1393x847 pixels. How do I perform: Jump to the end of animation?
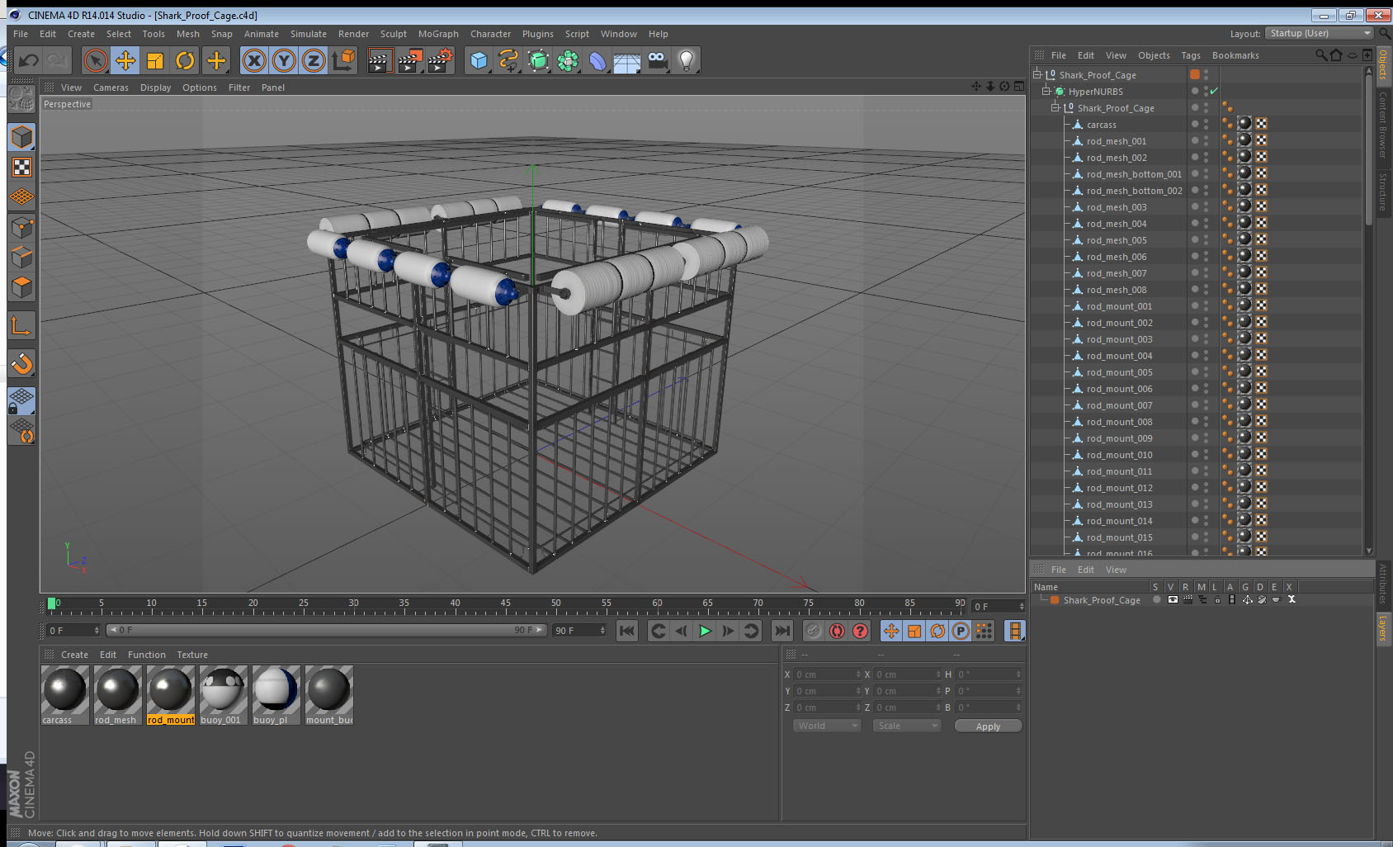click(x=781, y=631)
